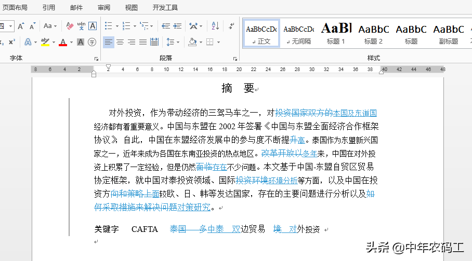Set paragraph alignment to justify
472x261 pixels.
click(x=143, y=42)
